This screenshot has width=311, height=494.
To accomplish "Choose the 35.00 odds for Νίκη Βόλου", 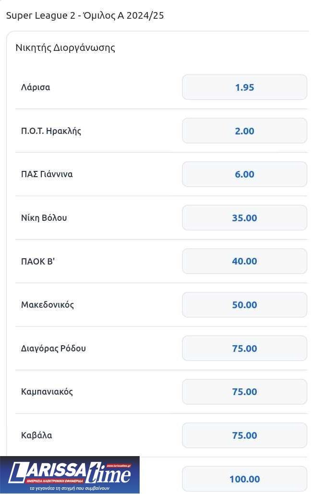I will pos(244,218).
